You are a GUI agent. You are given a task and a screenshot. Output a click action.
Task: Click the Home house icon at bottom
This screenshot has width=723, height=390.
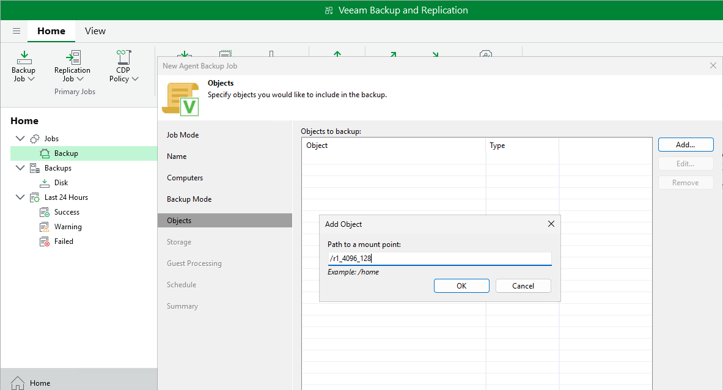pos(18,383)
